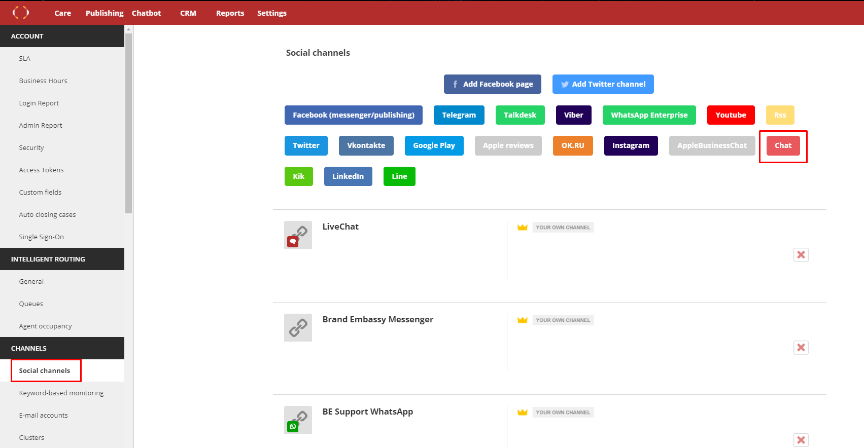Open the Settings menu
864x448 pixels.
pos(272,13)
